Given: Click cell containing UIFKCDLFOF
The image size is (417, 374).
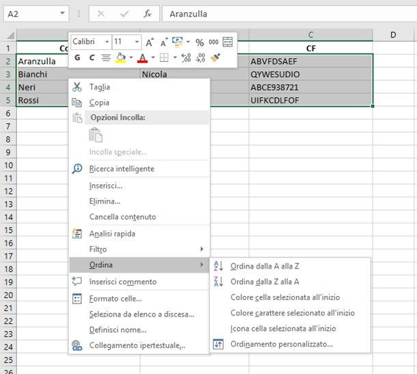Looking at the screenshot, I should (x=311, y=100).
